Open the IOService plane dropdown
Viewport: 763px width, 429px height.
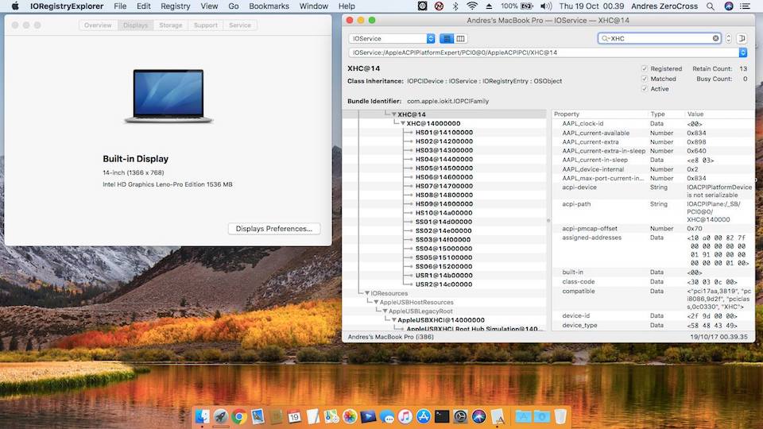393,38
